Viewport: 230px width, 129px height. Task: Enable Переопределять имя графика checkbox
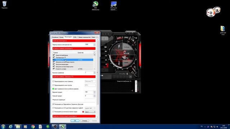[x=53, y=81]
